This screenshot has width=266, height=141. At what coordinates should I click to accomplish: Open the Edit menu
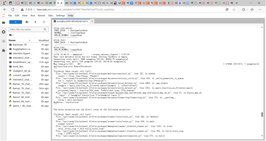pyautogui.click(x=17, y=15)
